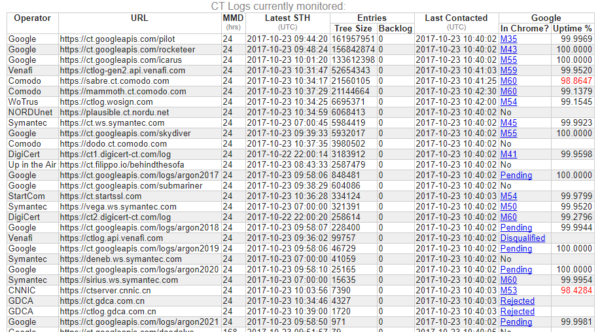Click the M60 link in the sabre.ct.comodo row
600x332 pixels.
tap(508, 81)
